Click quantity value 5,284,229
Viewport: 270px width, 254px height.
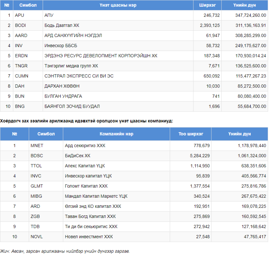[x=200, y=156]
